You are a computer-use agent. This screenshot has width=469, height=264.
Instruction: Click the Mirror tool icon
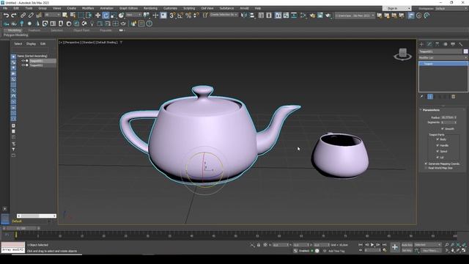tap(244, 15)
